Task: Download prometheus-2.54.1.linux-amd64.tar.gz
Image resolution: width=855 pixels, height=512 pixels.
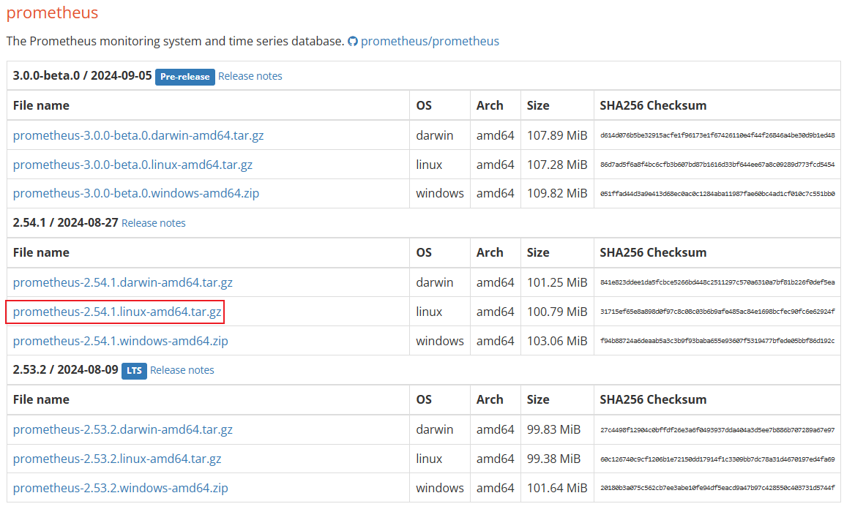Action: click(117, 312)
